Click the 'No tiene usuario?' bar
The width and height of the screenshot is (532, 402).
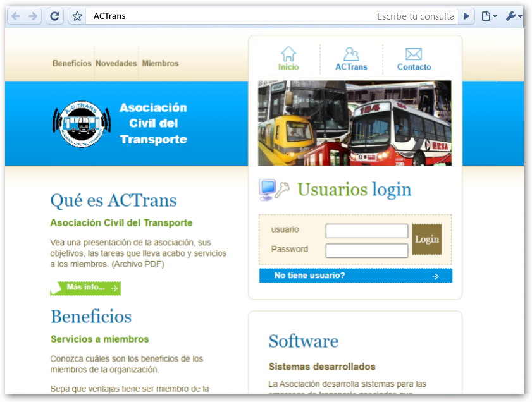tap(356, 276)
